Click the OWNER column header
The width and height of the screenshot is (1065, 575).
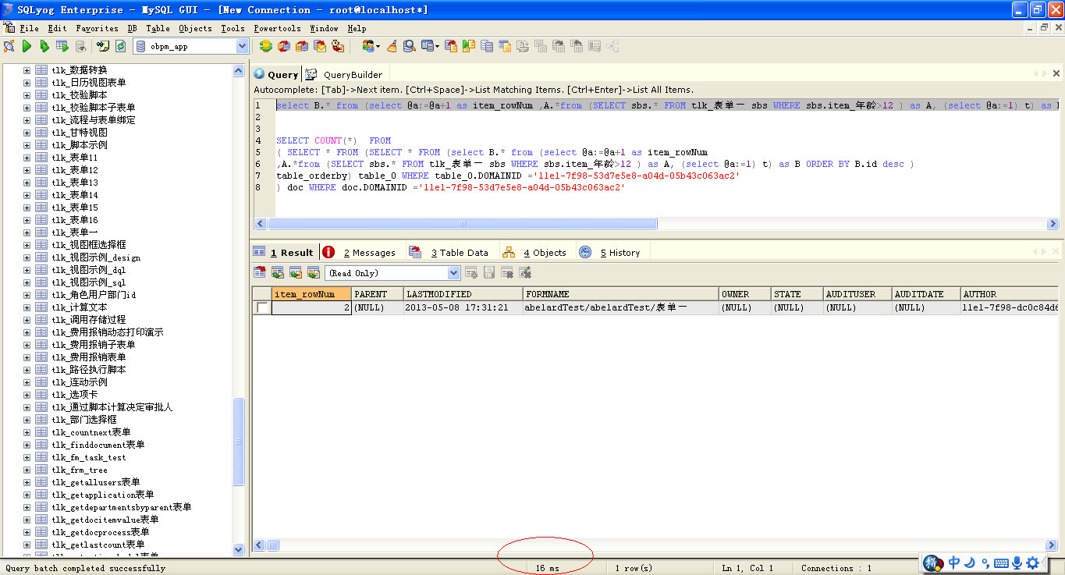[x=744, y=294]
